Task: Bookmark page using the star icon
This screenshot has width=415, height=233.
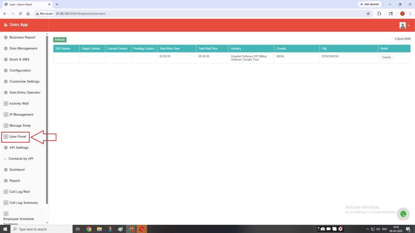Action: 368,13
